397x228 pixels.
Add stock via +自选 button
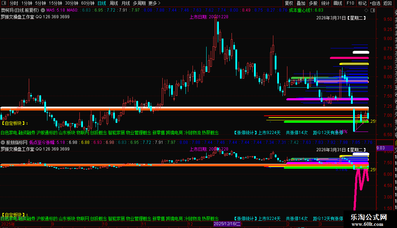[x=375, y=3]
